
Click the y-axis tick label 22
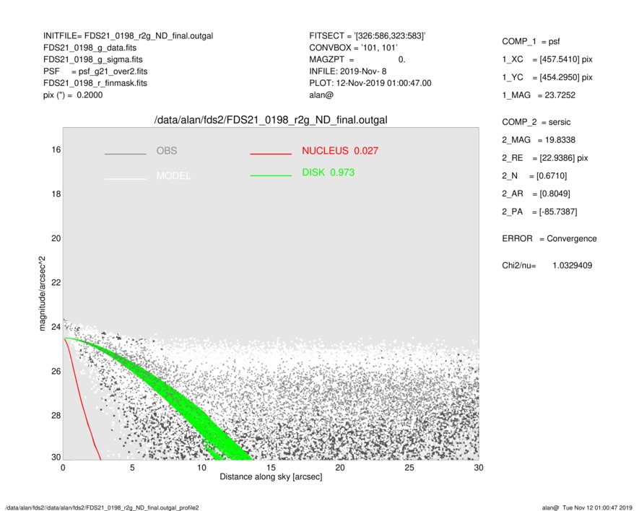(55, 282)
